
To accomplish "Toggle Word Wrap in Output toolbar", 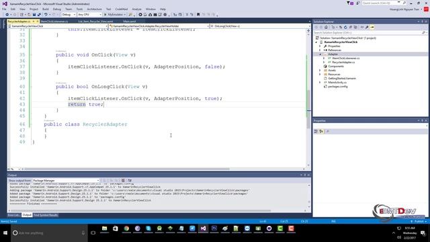I will pos(130,181).
